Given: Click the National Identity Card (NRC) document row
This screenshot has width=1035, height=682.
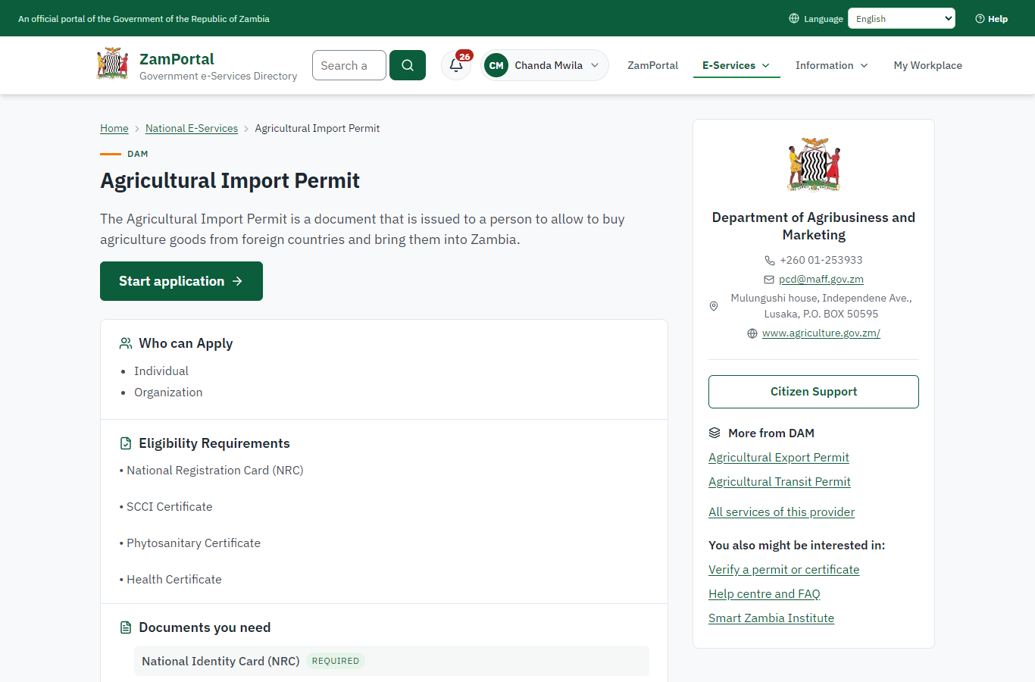Looking at the screenshot, I should pyautogui.click(x=392, y=661).
